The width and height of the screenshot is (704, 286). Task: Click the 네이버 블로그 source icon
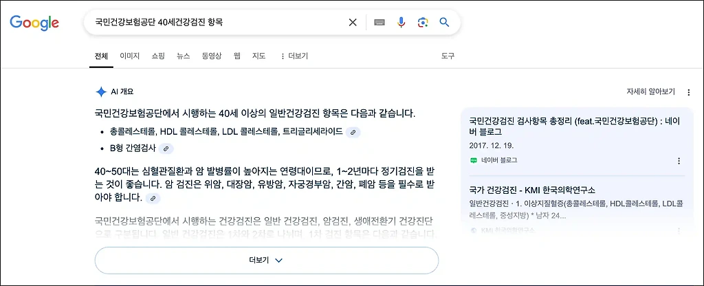[x=473, y=160]
